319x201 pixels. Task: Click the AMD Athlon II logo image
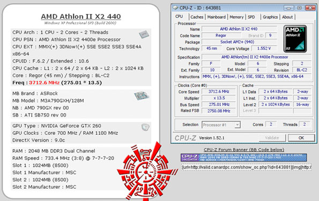pos(295,38)
